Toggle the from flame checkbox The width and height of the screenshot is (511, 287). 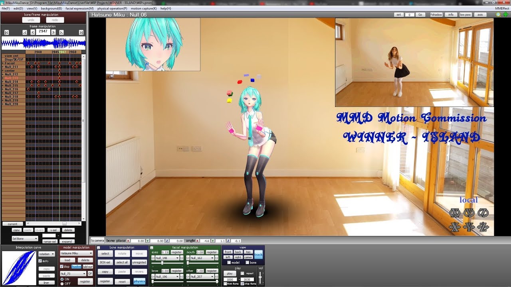pyautogui.click(x=226, y=283)
